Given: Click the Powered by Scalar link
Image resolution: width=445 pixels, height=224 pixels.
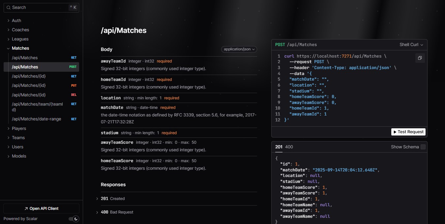Looking at the screenshot, I should click(x=20, y=219).
